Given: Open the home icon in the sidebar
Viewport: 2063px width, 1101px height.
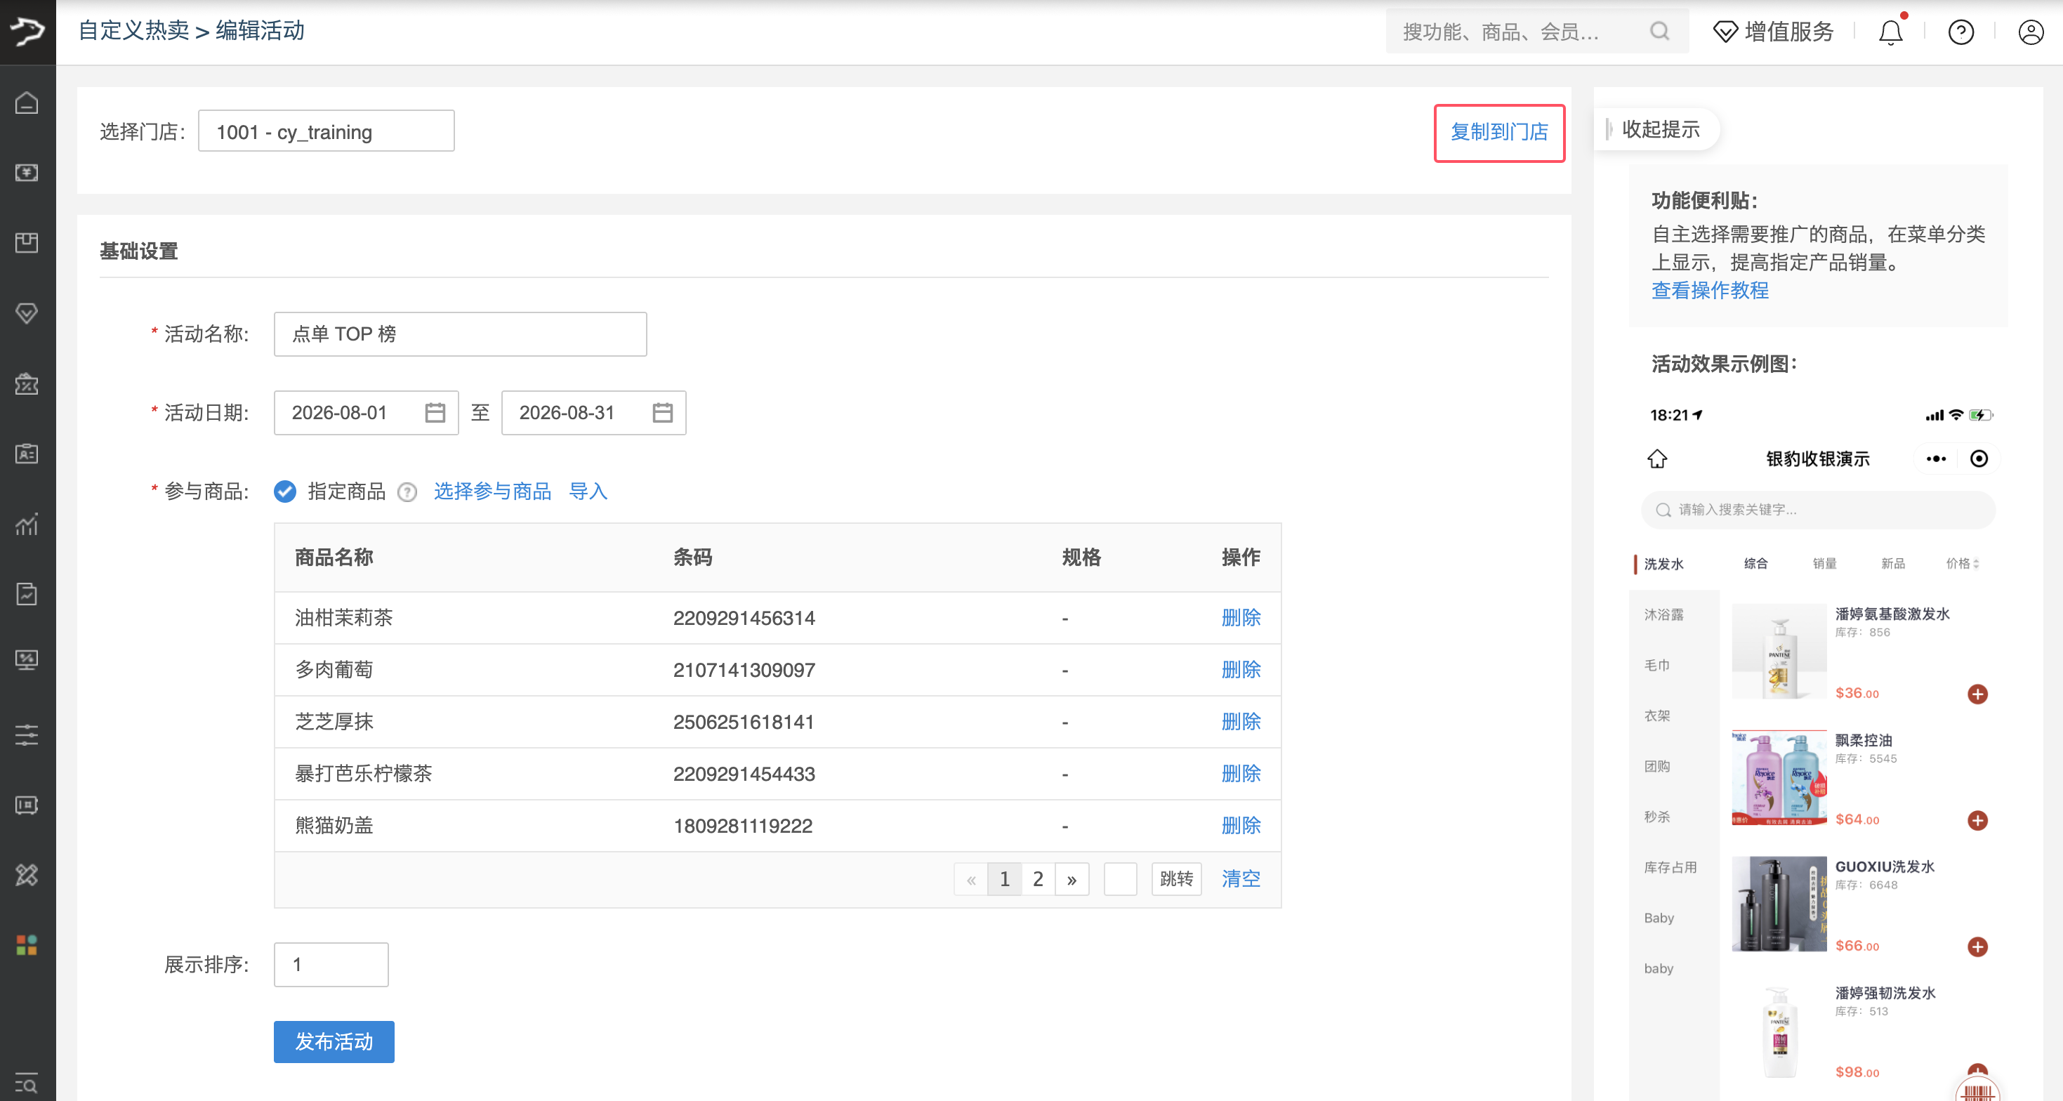Looking at the screenshot, I should [x=27, y=103].
